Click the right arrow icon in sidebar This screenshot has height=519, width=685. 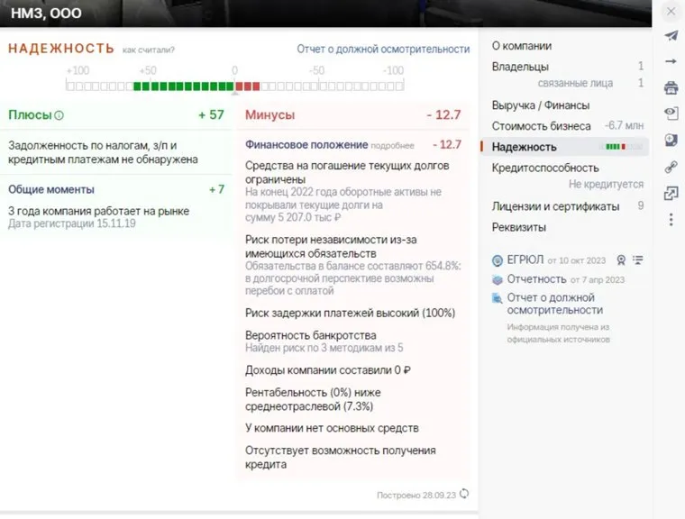[x=671, y=61]
